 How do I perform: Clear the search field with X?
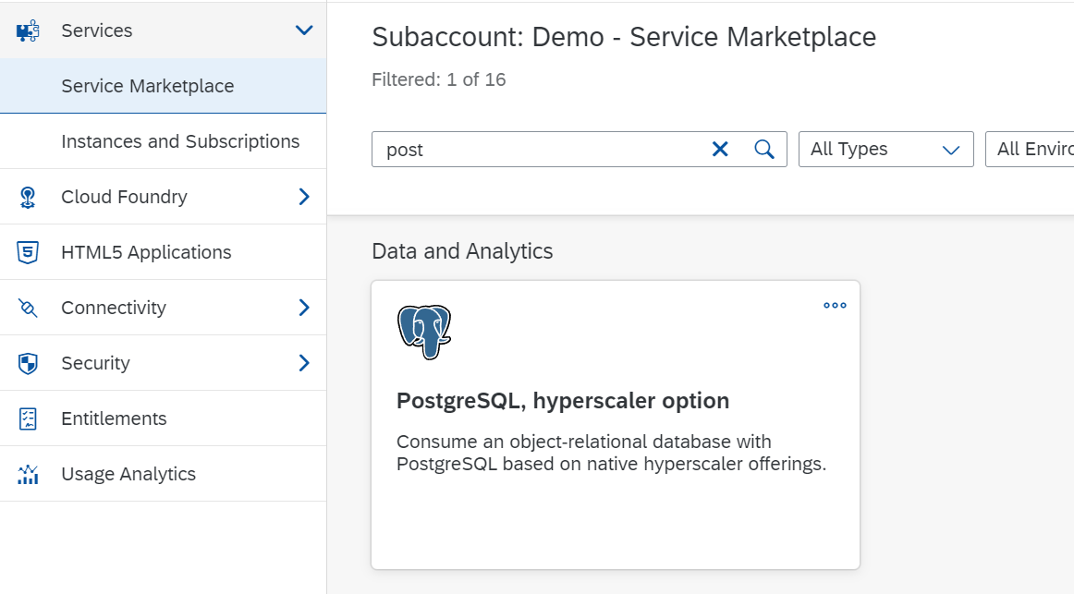(x=720, y=150)
